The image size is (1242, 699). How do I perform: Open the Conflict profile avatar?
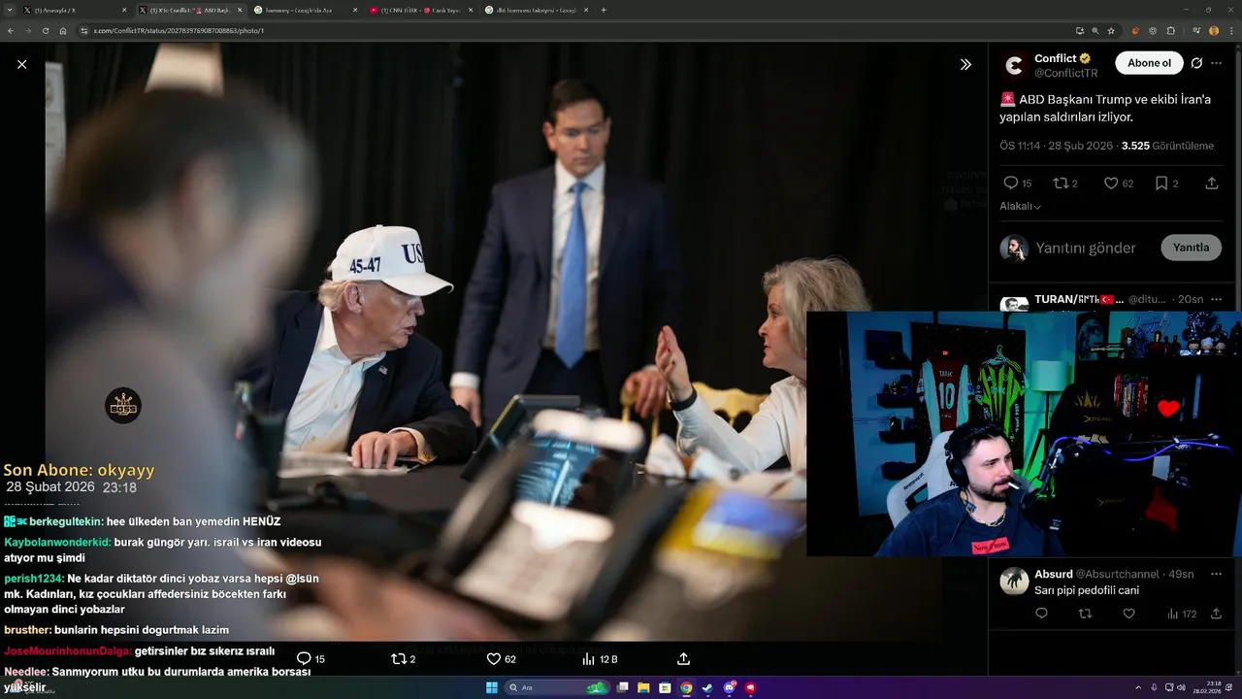[x=1014, y=65]
